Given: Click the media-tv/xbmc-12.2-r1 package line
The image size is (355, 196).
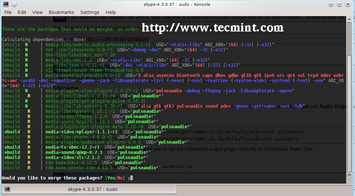Looking at the screenshot, I should (75, 147).
